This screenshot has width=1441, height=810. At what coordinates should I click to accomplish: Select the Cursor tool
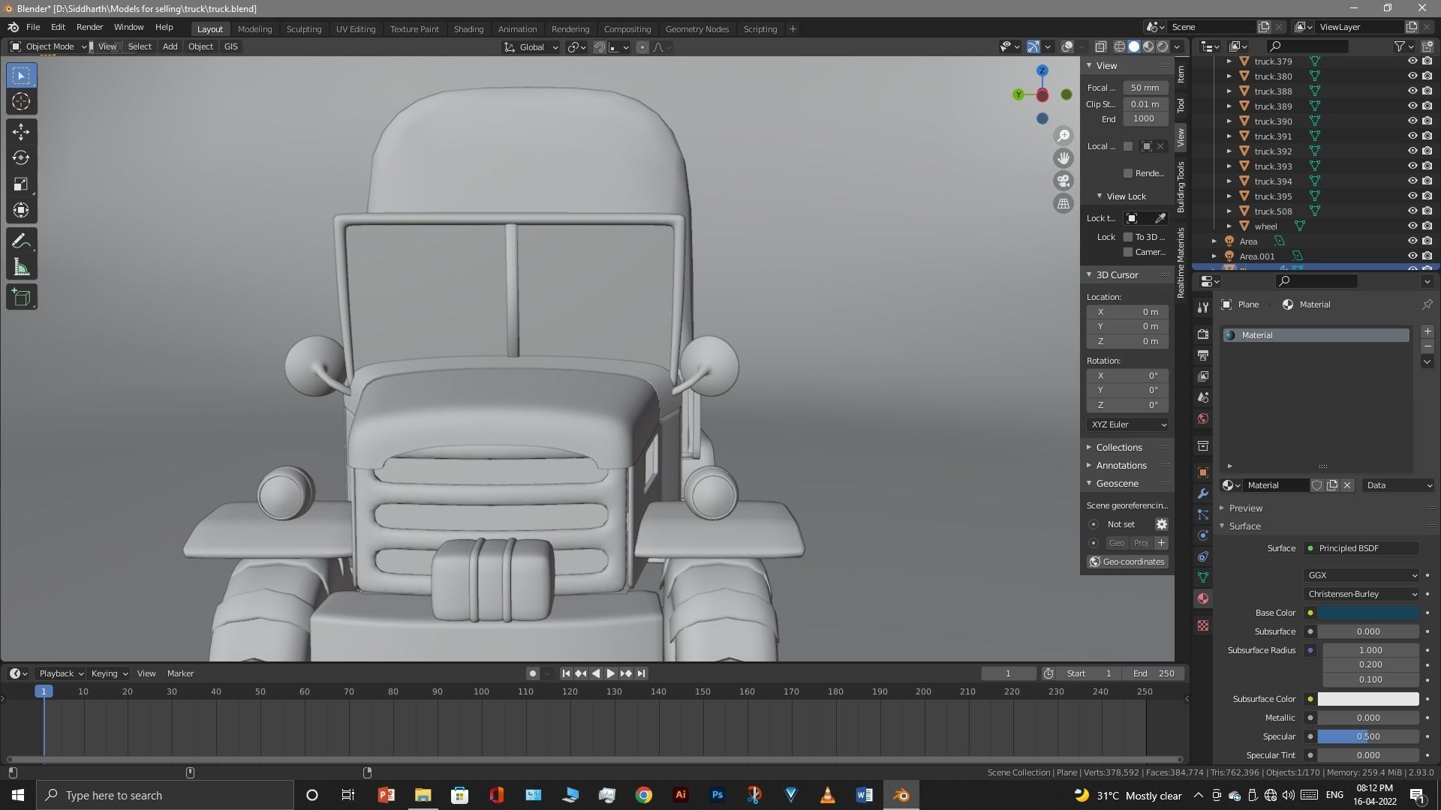click(21, 102)
